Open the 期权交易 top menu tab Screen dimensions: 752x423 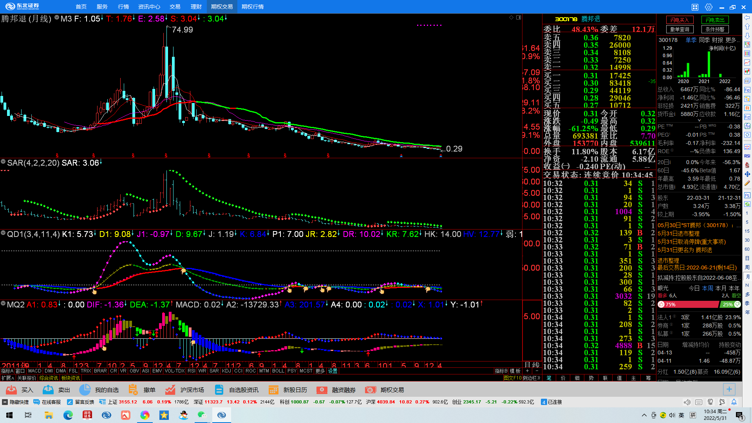[x=222, y=7]
